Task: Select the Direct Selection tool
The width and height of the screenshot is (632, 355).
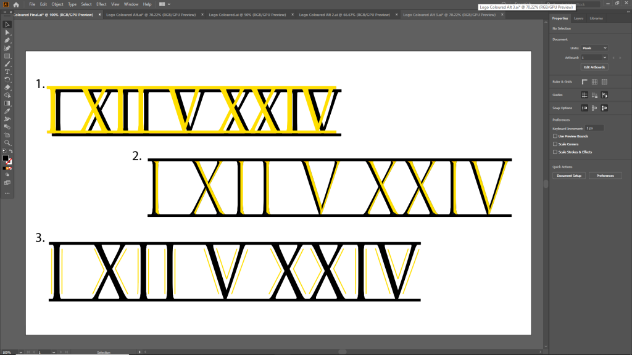Action: pos(7,32)
